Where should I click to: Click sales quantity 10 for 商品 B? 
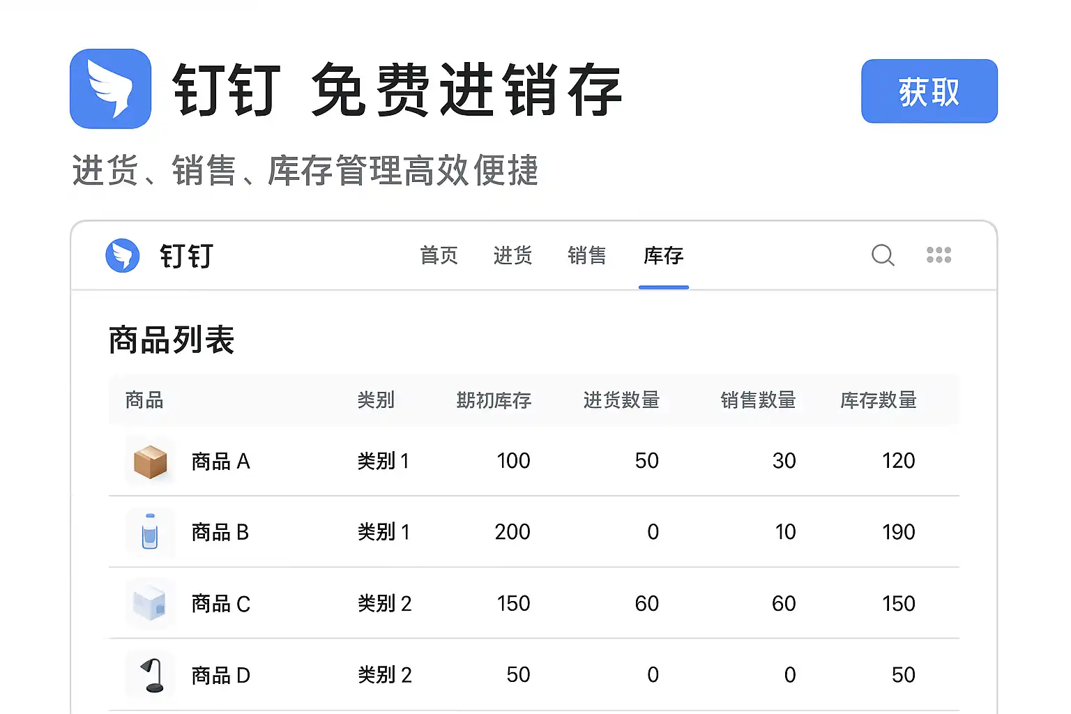pos(785,532)
